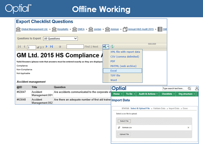
Task: Click checklist grid icon beside GM
Action: pos(160,29)
